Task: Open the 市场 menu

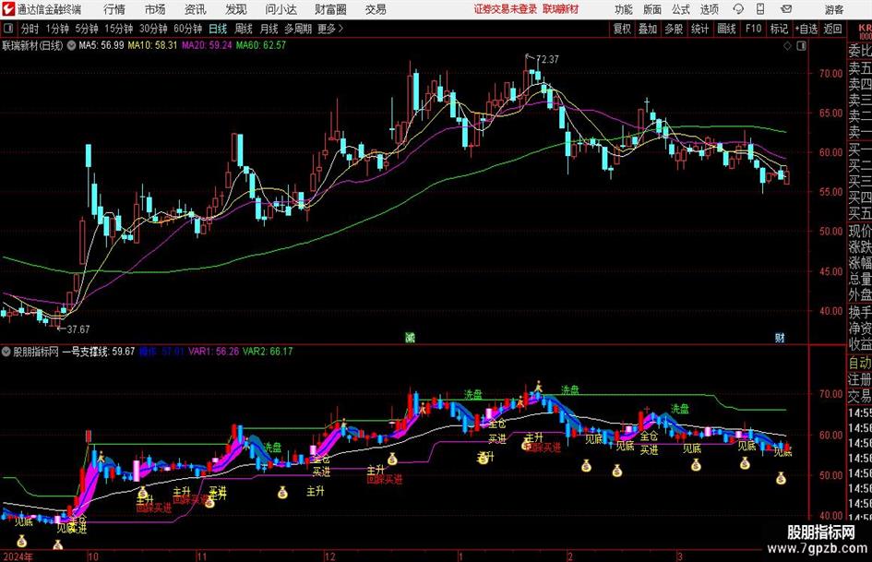Action: tap(155, 9)
